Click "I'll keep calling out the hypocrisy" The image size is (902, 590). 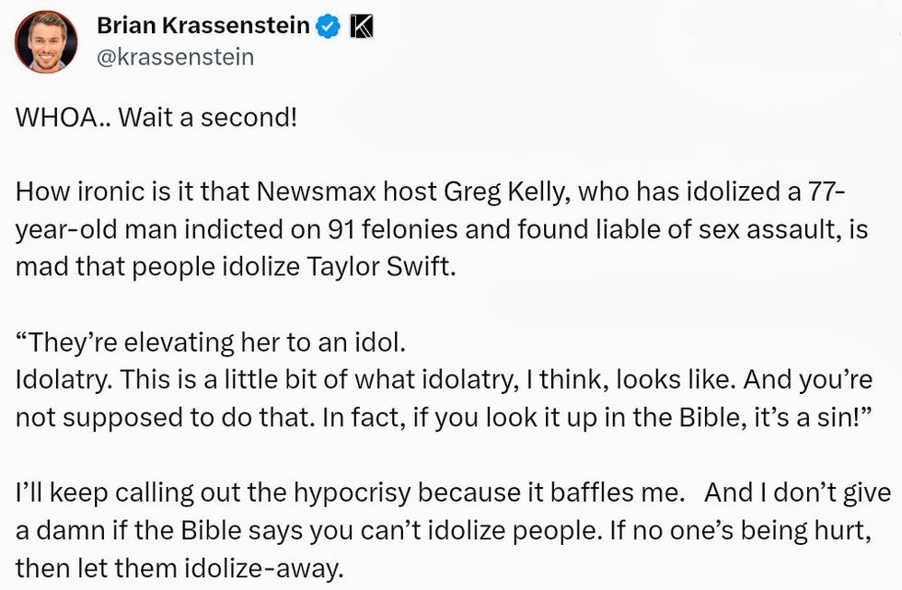[184, 492]
